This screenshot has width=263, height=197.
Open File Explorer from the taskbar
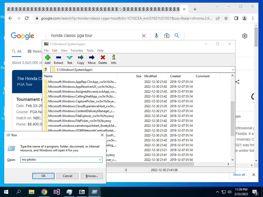(x=31, y=192)
